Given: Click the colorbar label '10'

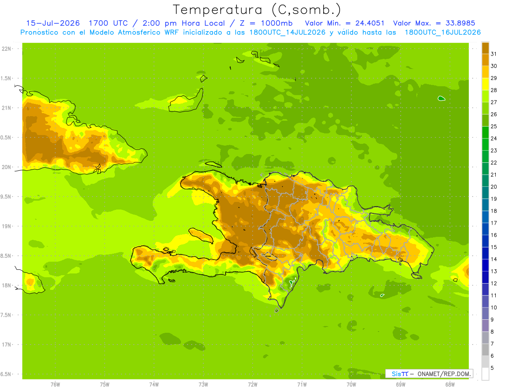Looking at the screenshot, I should pos(494,308).
